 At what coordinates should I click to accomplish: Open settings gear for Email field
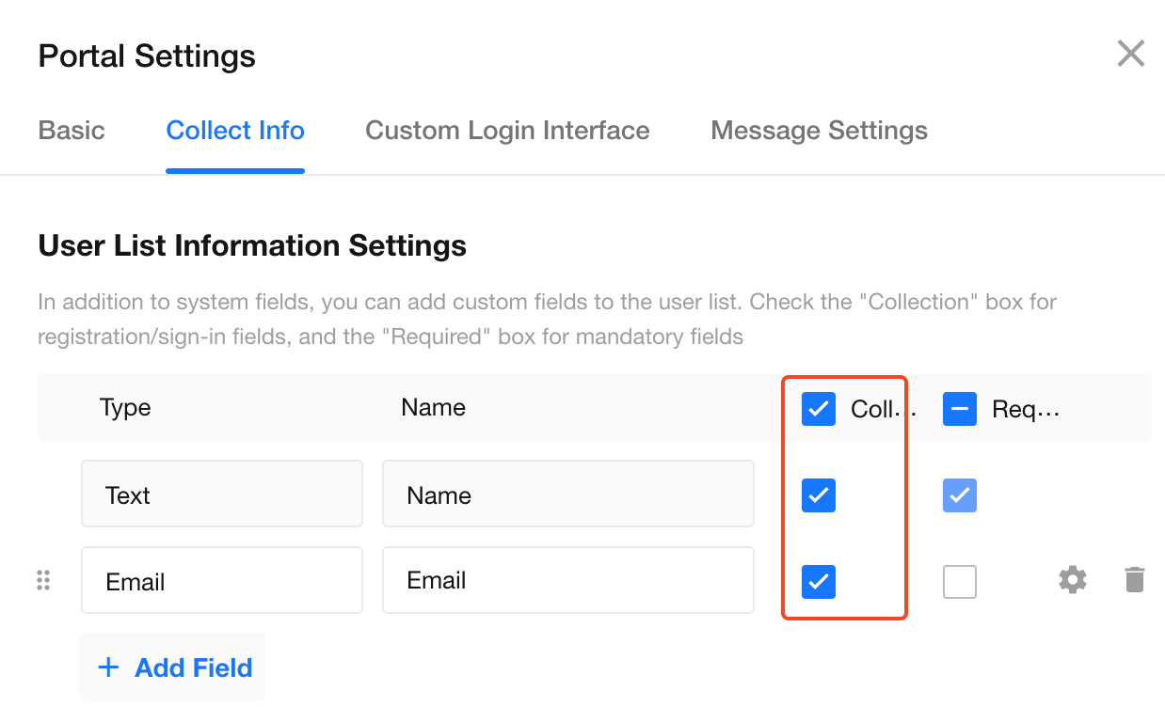[1073, 580]
